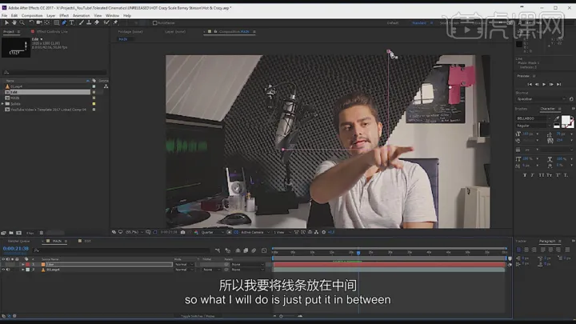Screen dimensions: 576x324
Task: Select the YouTube Video's Template project item
Action: 47,110
